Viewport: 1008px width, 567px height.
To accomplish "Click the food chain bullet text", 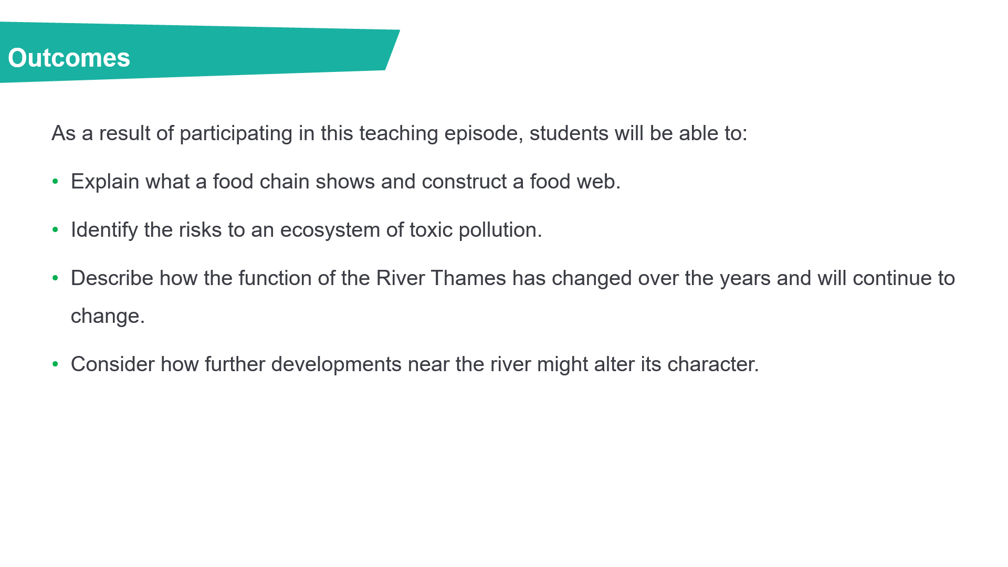I will (345, 182).
